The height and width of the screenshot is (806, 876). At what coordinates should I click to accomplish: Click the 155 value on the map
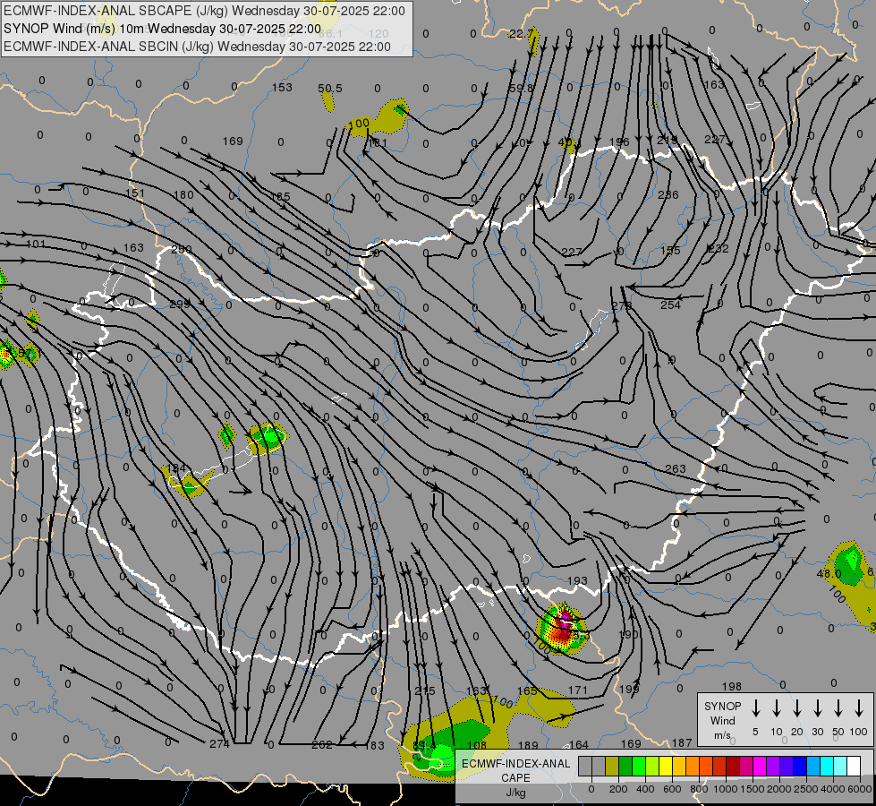670,250
